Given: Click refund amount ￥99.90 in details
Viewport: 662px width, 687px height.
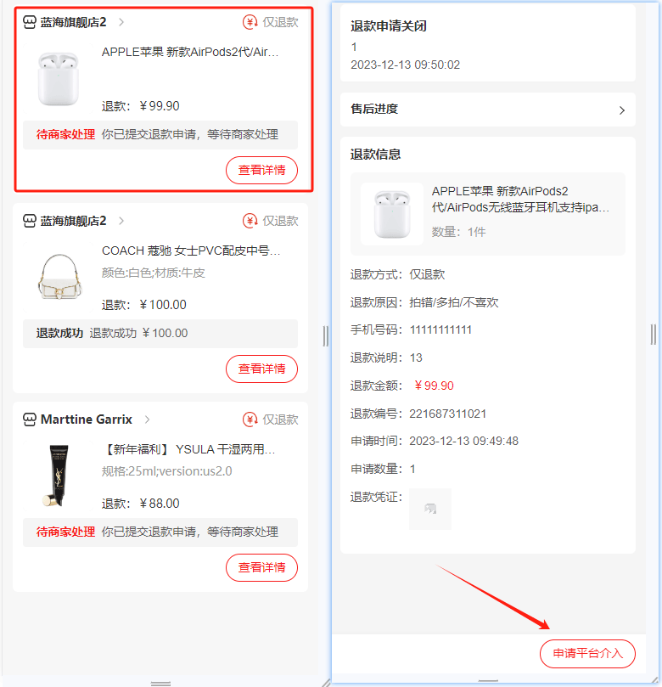Looking at the screenshot, I should click(x=434, y=386).
